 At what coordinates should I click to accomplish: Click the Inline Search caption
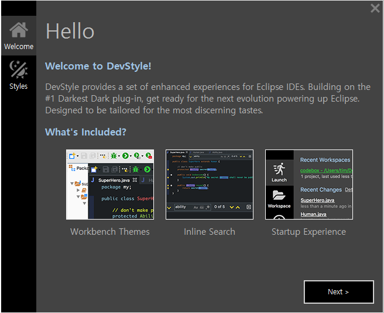[210, 232]
